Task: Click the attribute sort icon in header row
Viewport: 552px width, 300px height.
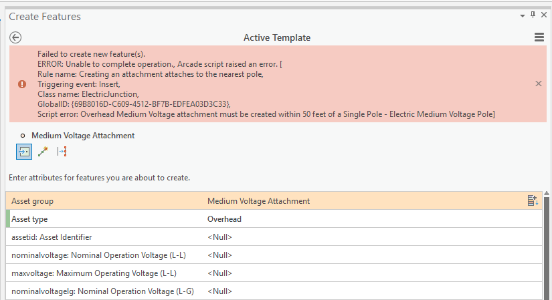Action: pyautogui.click(x=533, y=200)
